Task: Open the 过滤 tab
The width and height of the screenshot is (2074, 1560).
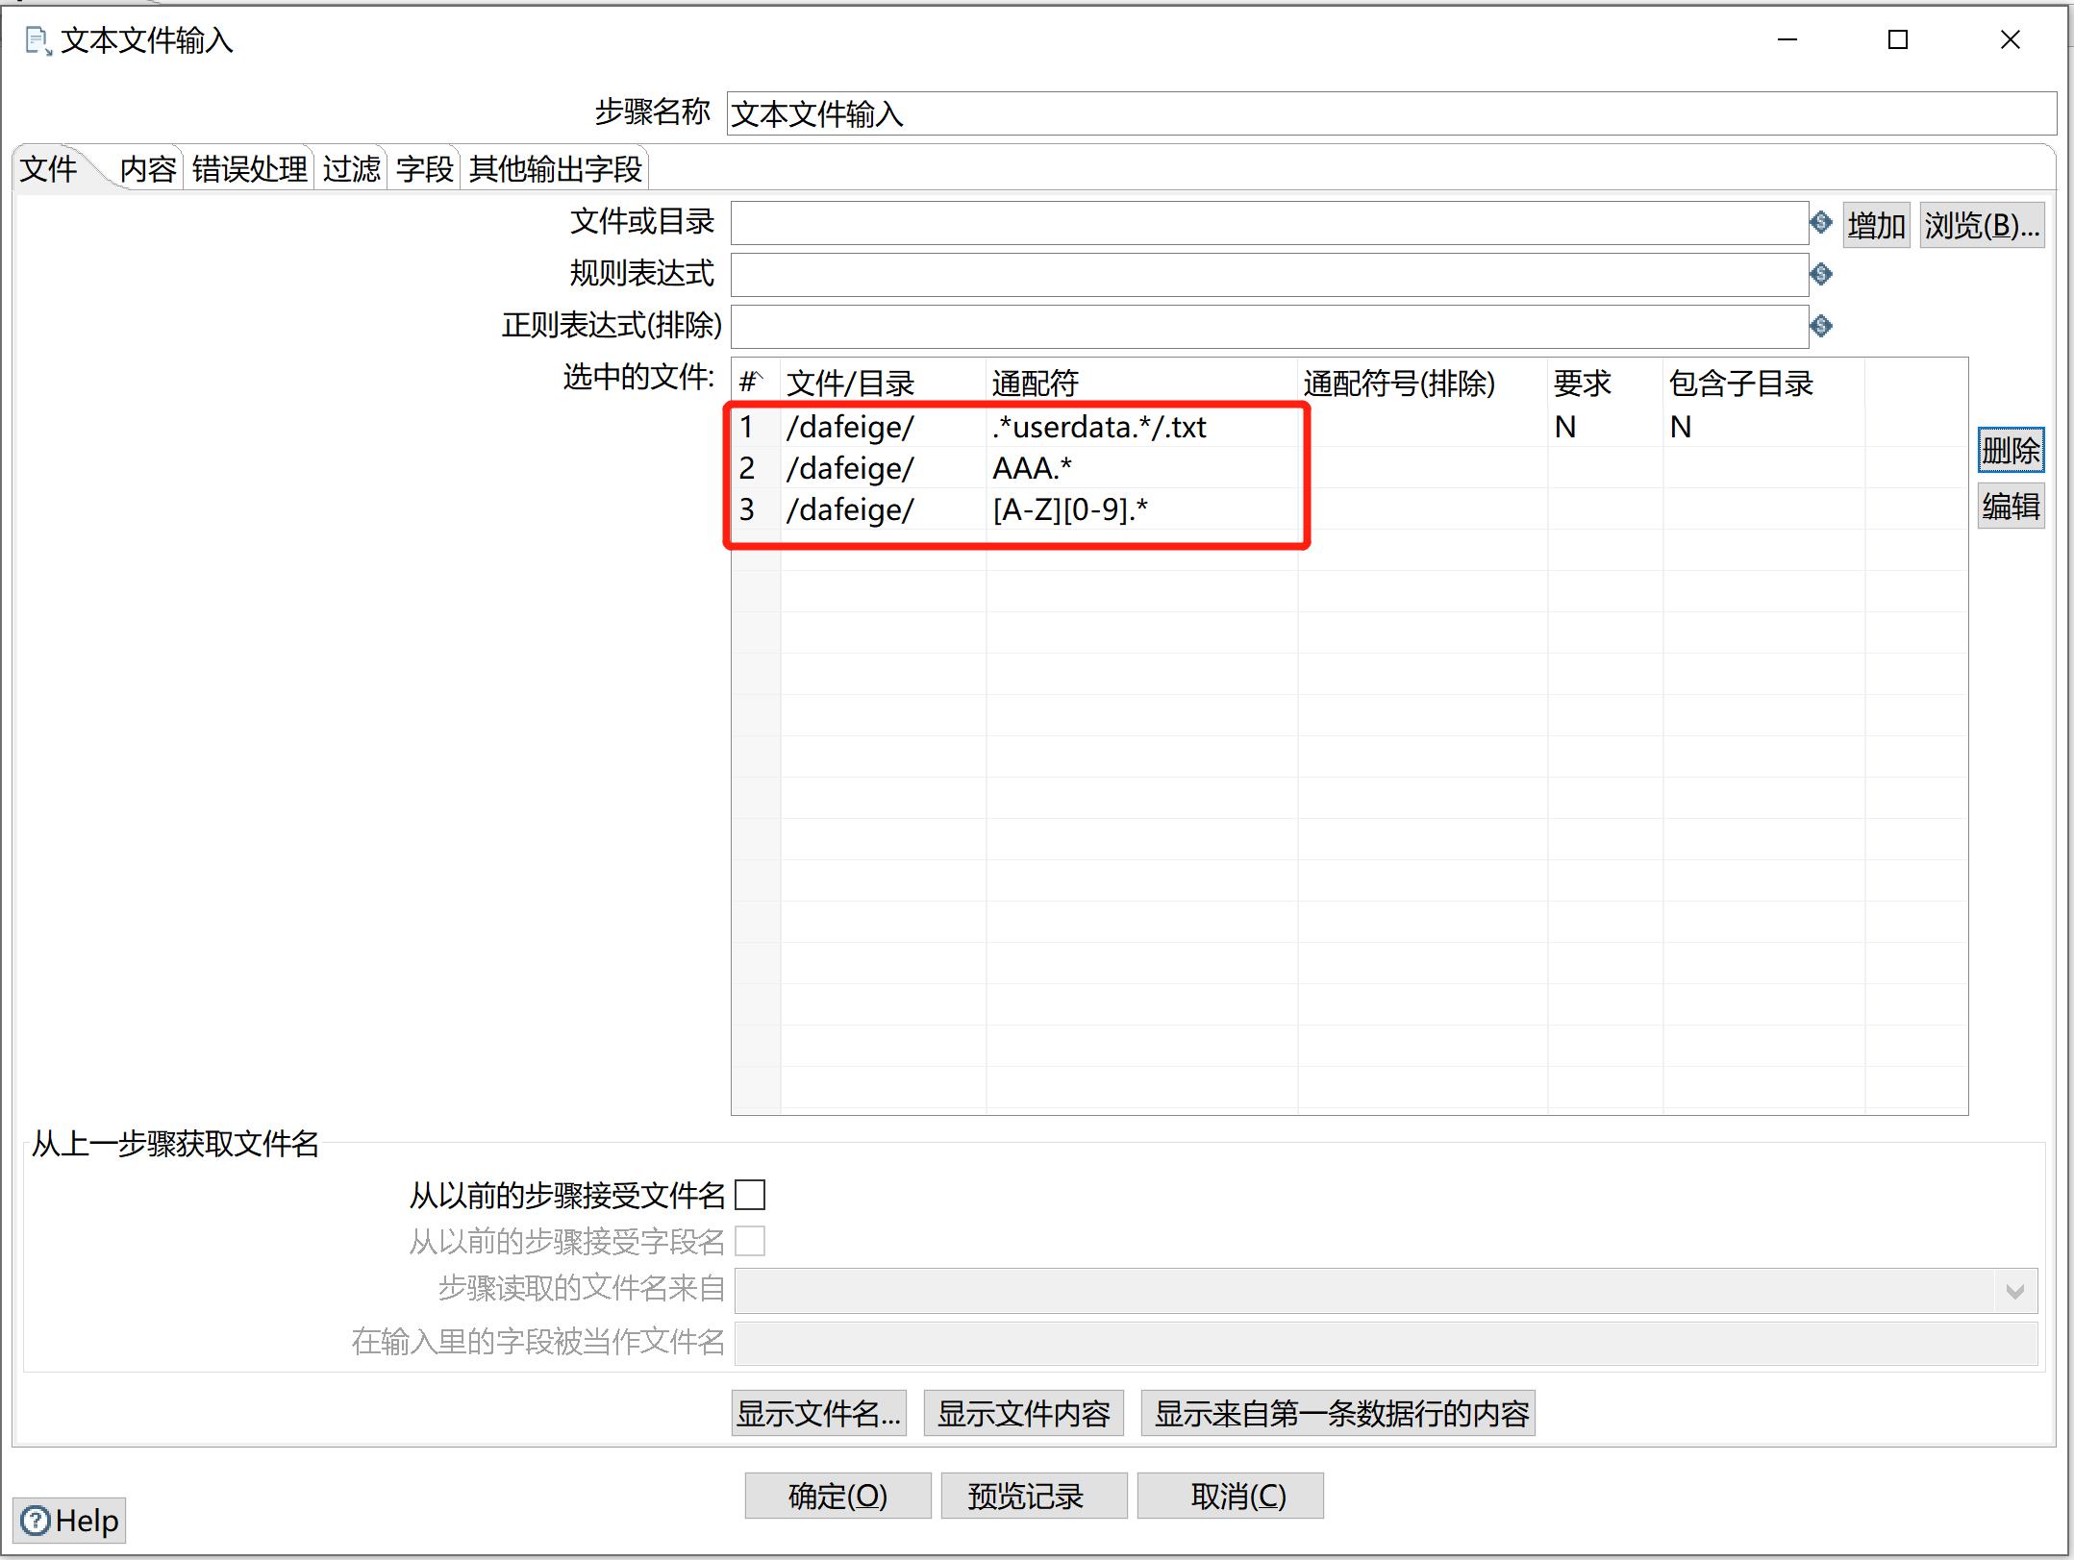Action: point(351,169)
